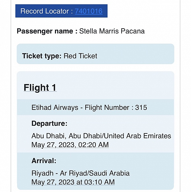Open the record locator 7401016 link

88,11
